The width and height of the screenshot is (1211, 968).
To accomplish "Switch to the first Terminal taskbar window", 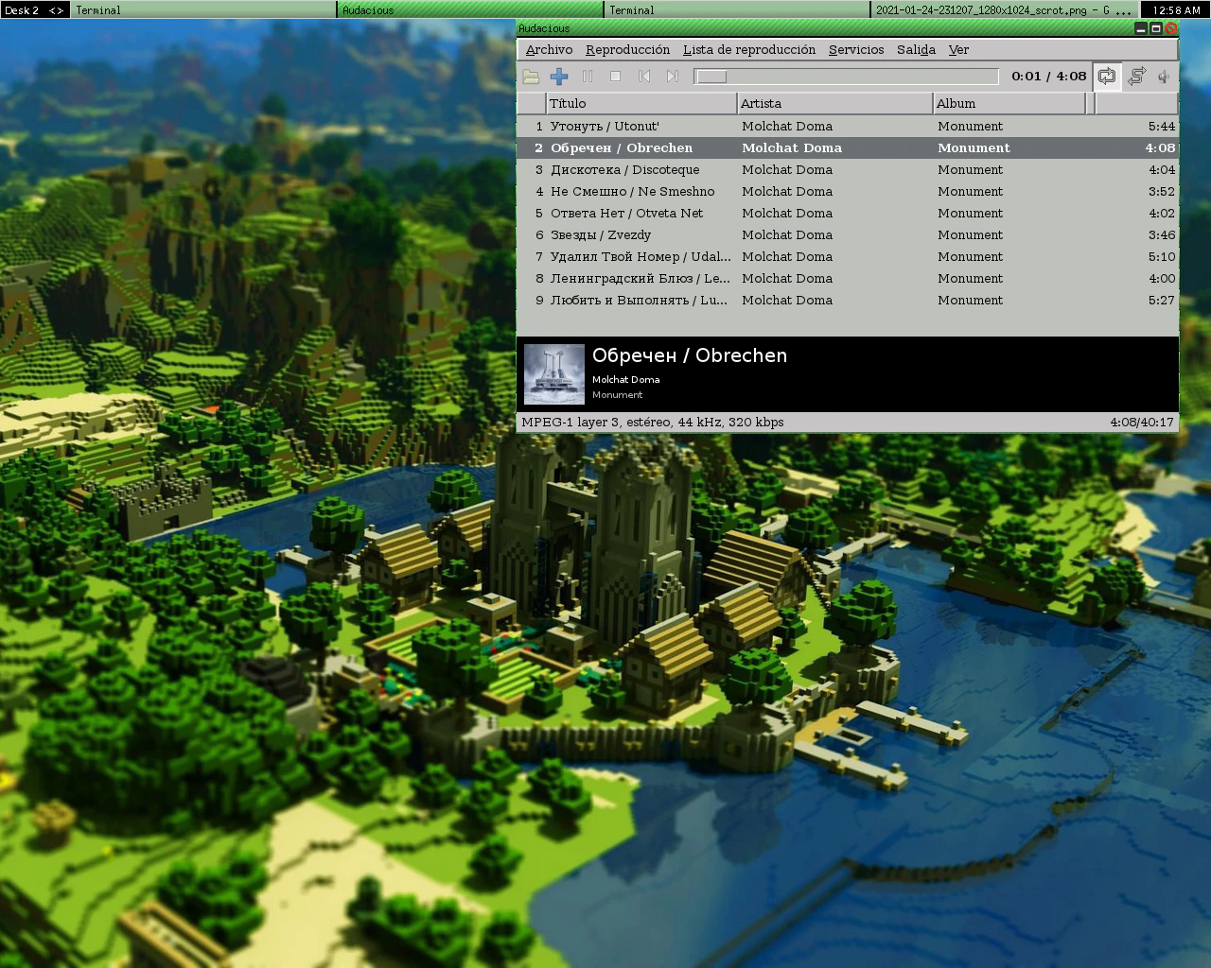I will (x=202, y=10).
